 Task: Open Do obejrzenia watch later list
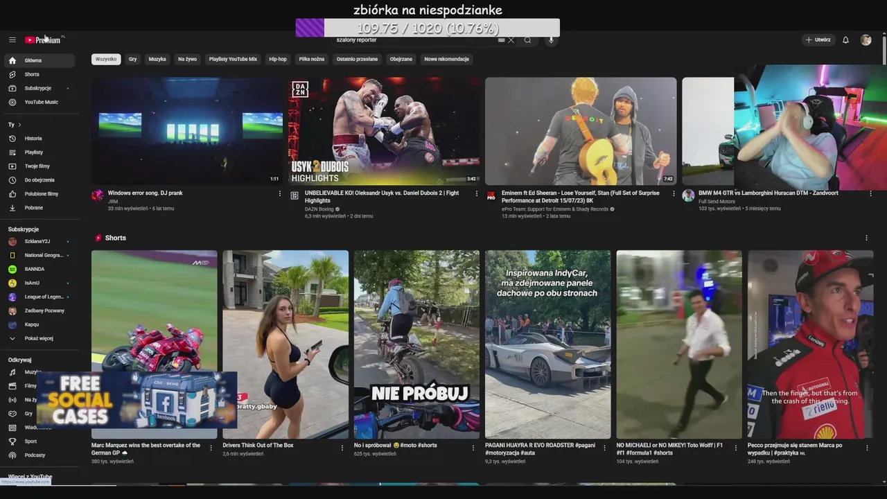[x=39, y=180]
